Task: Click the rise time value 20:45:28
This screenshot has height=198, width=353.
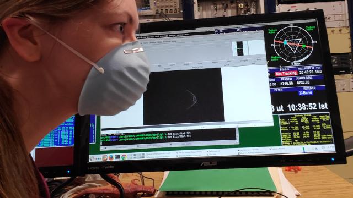Action: [306, 72]
